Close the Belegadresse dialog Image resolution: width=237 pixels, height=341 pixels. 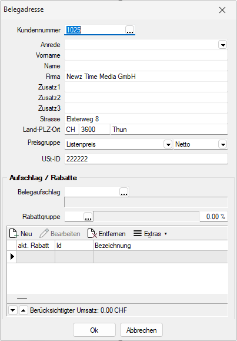[222, 10]
